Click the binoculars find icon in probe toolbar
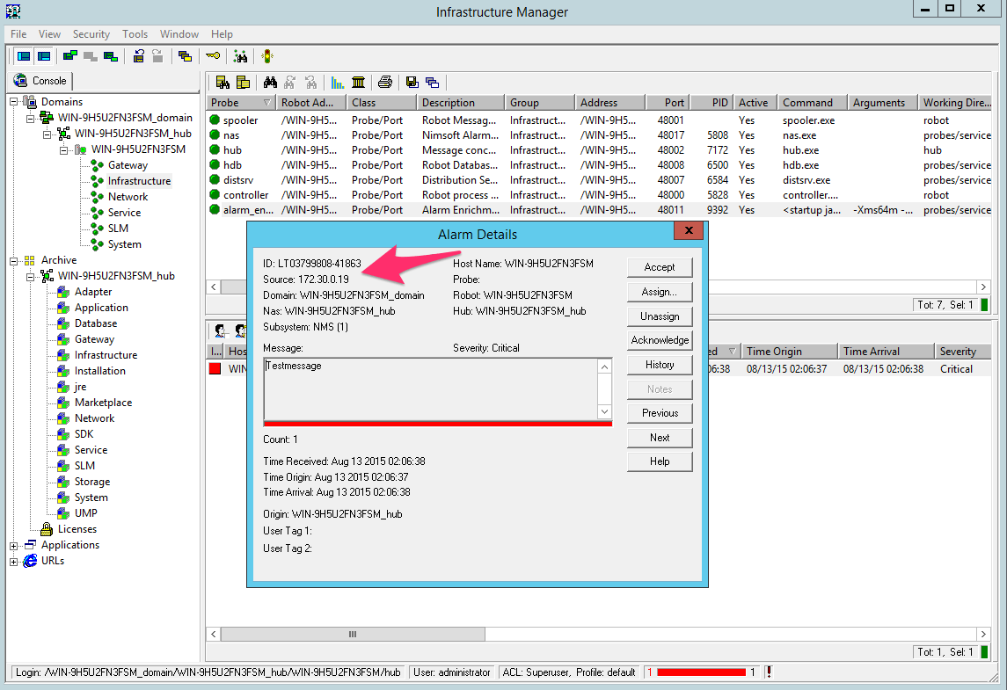1007x690 pixels. (x=271, y=82)
